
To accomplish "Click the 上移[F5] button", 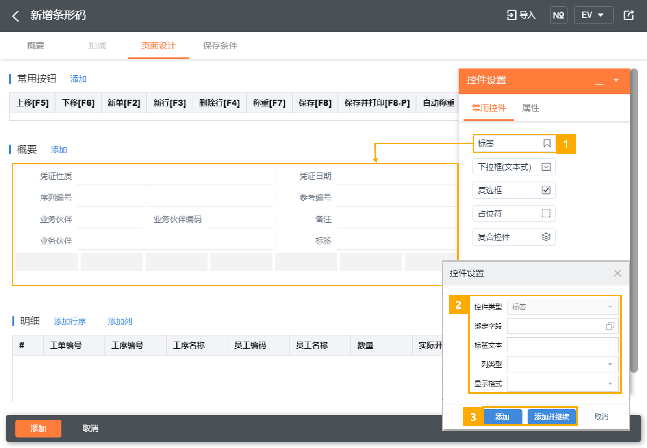I will [32, 103].
